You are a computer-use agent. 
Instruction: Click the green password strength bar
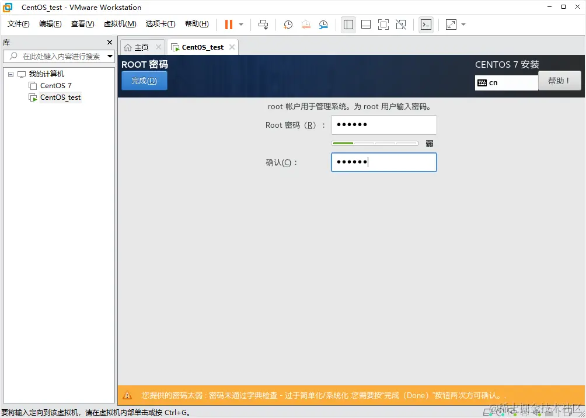point(344,142)
